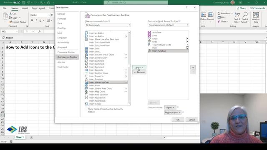Switch to the Home ribbon tab
The width and height of the screenshot is (267, 150).
15,8
